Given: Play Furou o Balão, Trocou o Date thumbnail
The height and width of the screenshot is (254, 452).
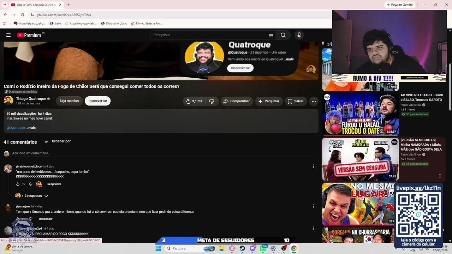Looking at the screenshot, I should (x=360, y=114).
